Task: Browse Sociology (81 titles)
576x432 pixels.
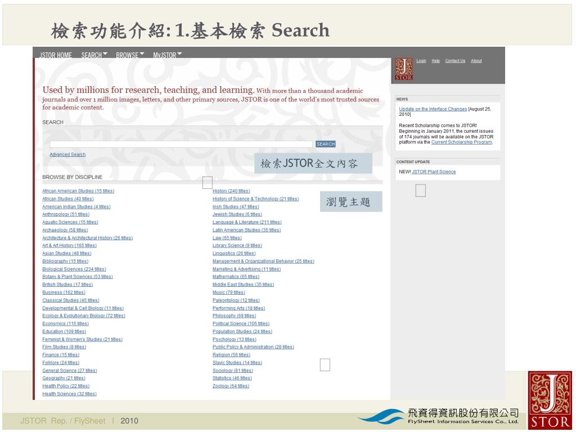Action: click(233, 371)
